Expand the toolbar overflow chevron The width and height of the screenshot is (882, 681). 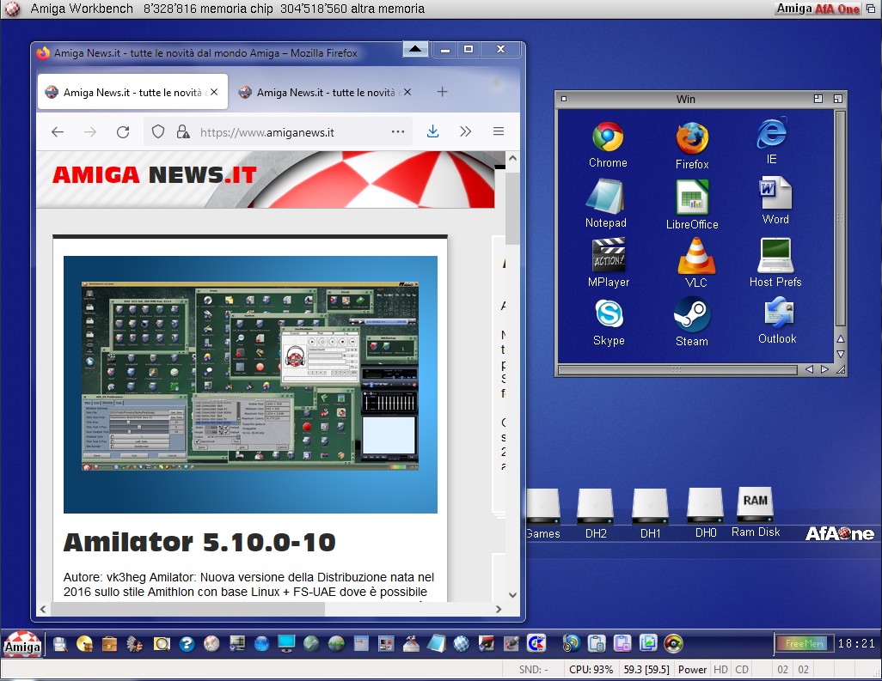click(465, 131)
